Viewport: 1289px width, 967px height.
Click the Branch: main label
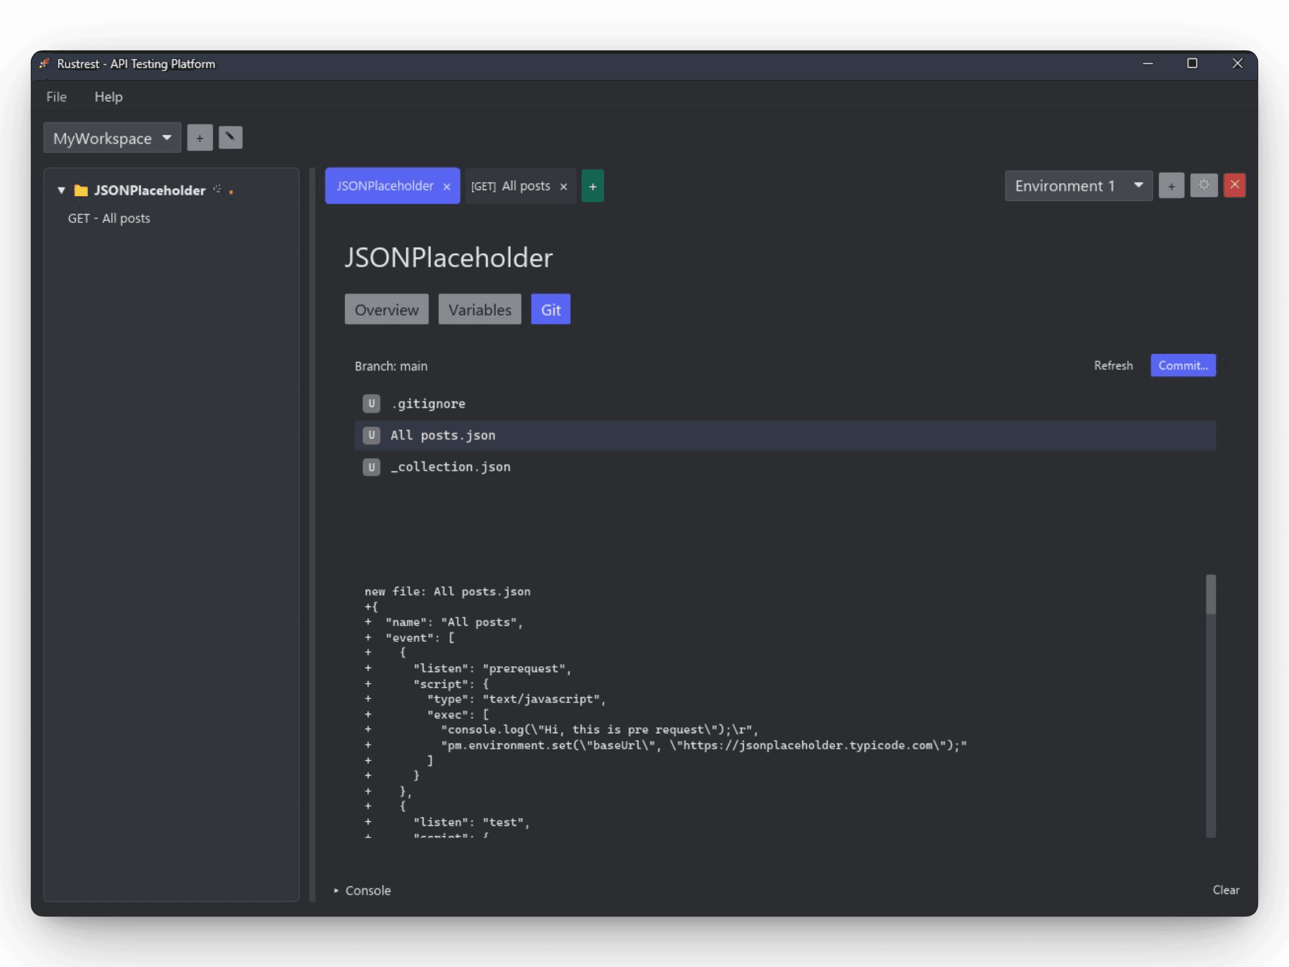tap(391, 366)
